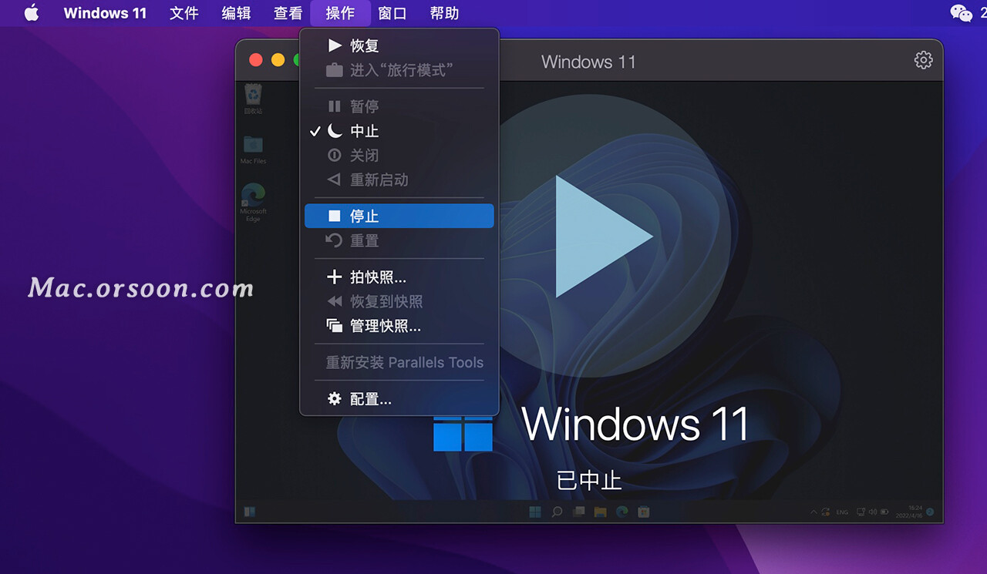The image size is (987, 574).
Task: Launch Edge from the Windows taskbar
Action: pyautogui.click(x=622, y=512)
